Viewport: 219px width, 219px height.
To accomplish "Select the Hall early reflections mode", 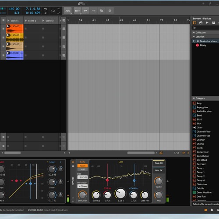I will 82,170.
